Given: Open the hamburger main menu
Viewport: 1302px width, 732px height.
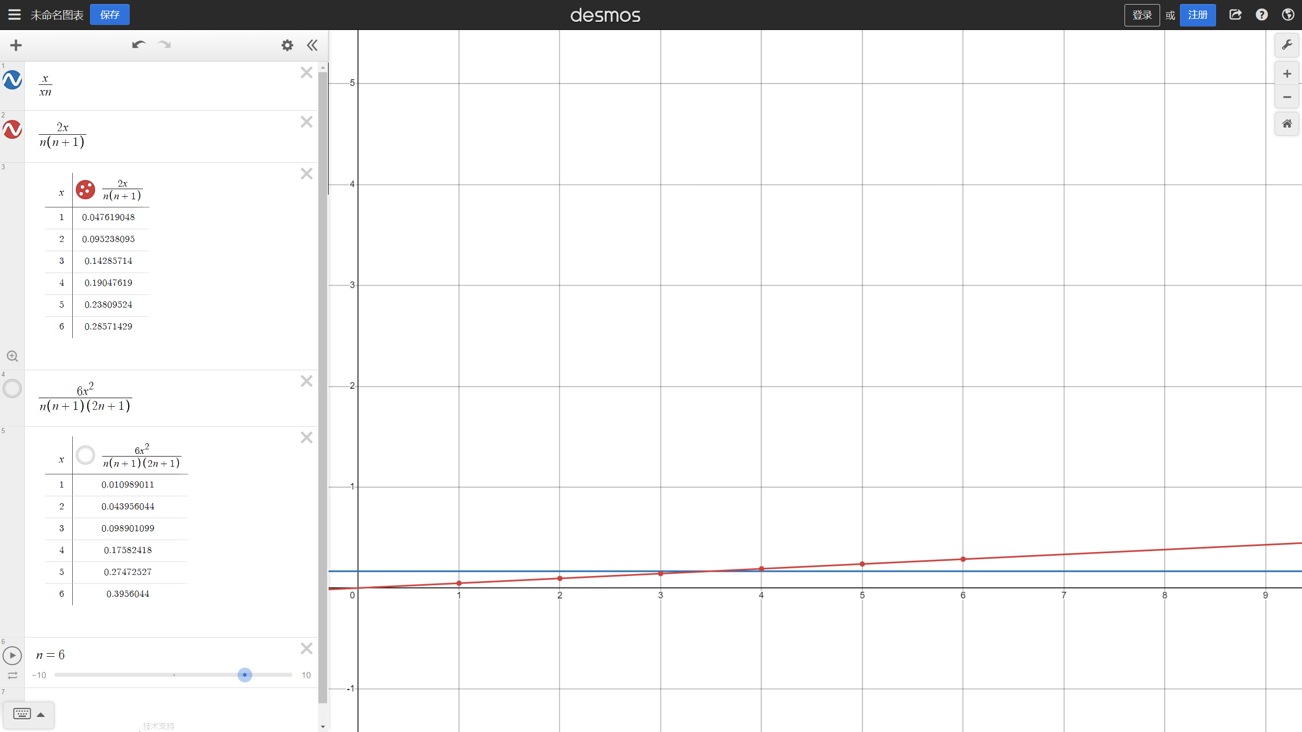Looking at the screenshot, I should tap(15, 15).
